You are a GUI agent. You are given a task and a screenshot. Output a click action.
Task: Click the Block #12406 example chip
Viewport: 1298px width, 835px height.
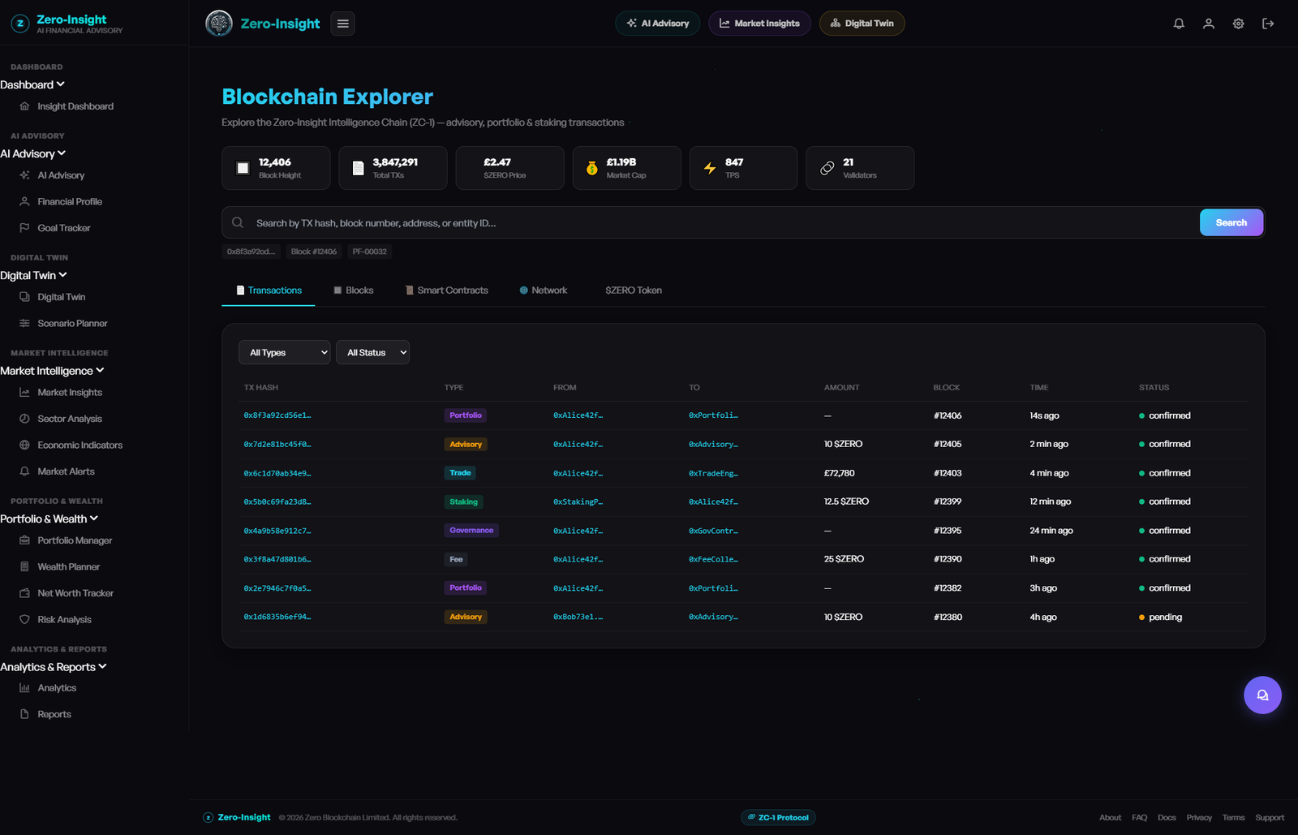[314, 252]
